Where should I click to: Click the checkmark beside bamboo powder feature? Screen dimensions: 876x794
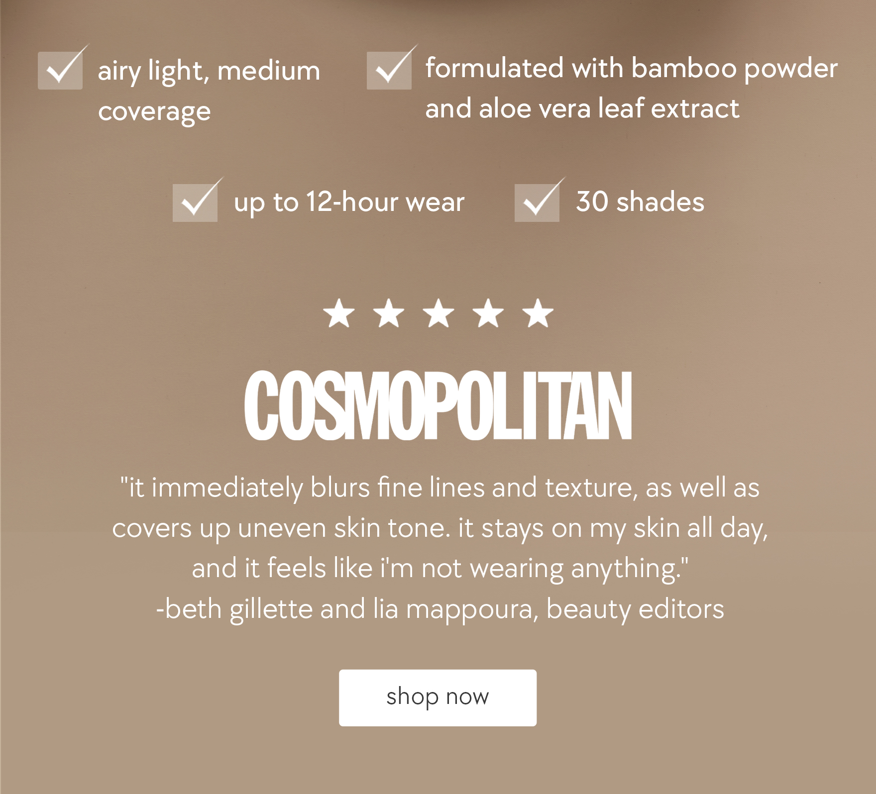pos(390,70)
